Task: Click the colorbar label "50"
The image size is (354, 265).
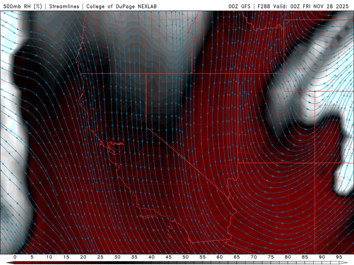Action: 185,257
